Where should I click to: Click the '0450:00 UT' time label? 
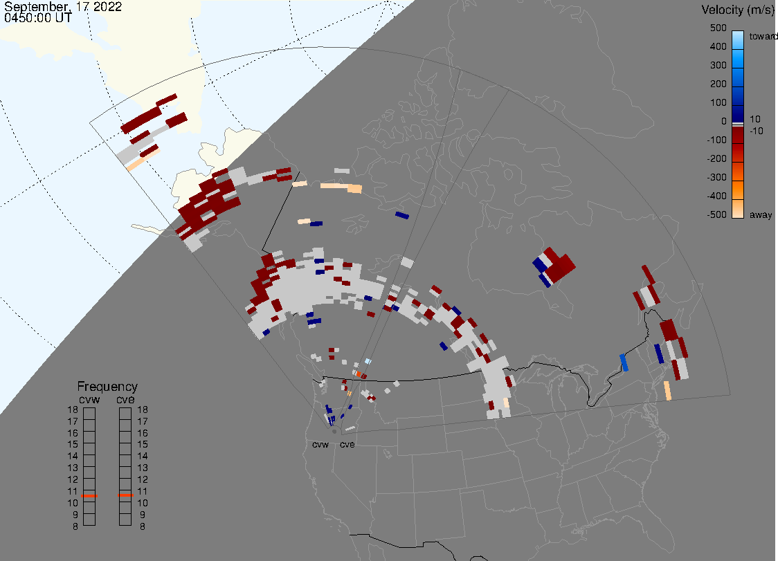point(38,17)
